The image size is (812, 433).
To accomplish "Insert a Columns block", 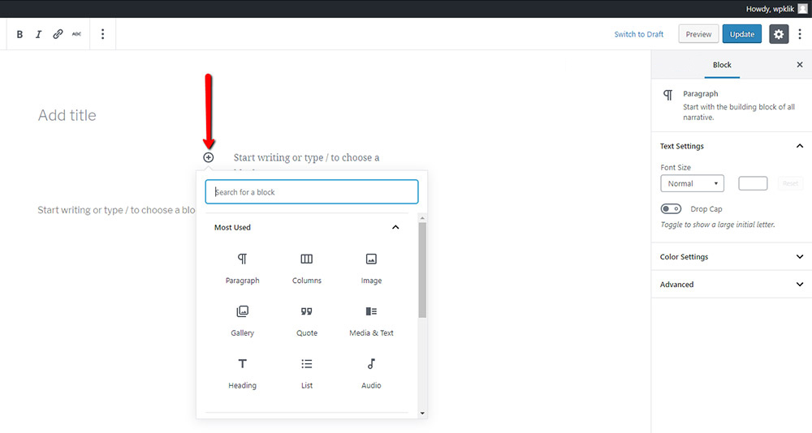I will pos(307,269).
